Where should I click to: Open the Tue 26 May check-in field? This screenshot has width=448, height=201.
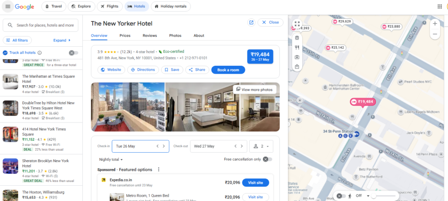[x=140, y=146]
